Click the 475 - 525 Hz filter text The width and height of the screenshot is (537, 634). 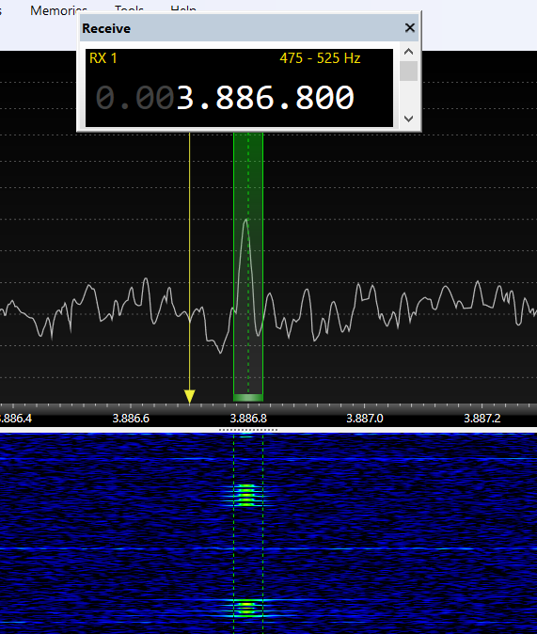(x=320, y=58)
